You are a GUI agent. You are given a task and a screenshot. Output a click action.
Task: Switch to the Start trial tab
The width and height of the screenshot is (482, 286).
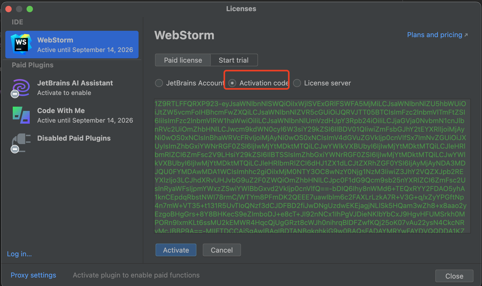coord(234,60)
